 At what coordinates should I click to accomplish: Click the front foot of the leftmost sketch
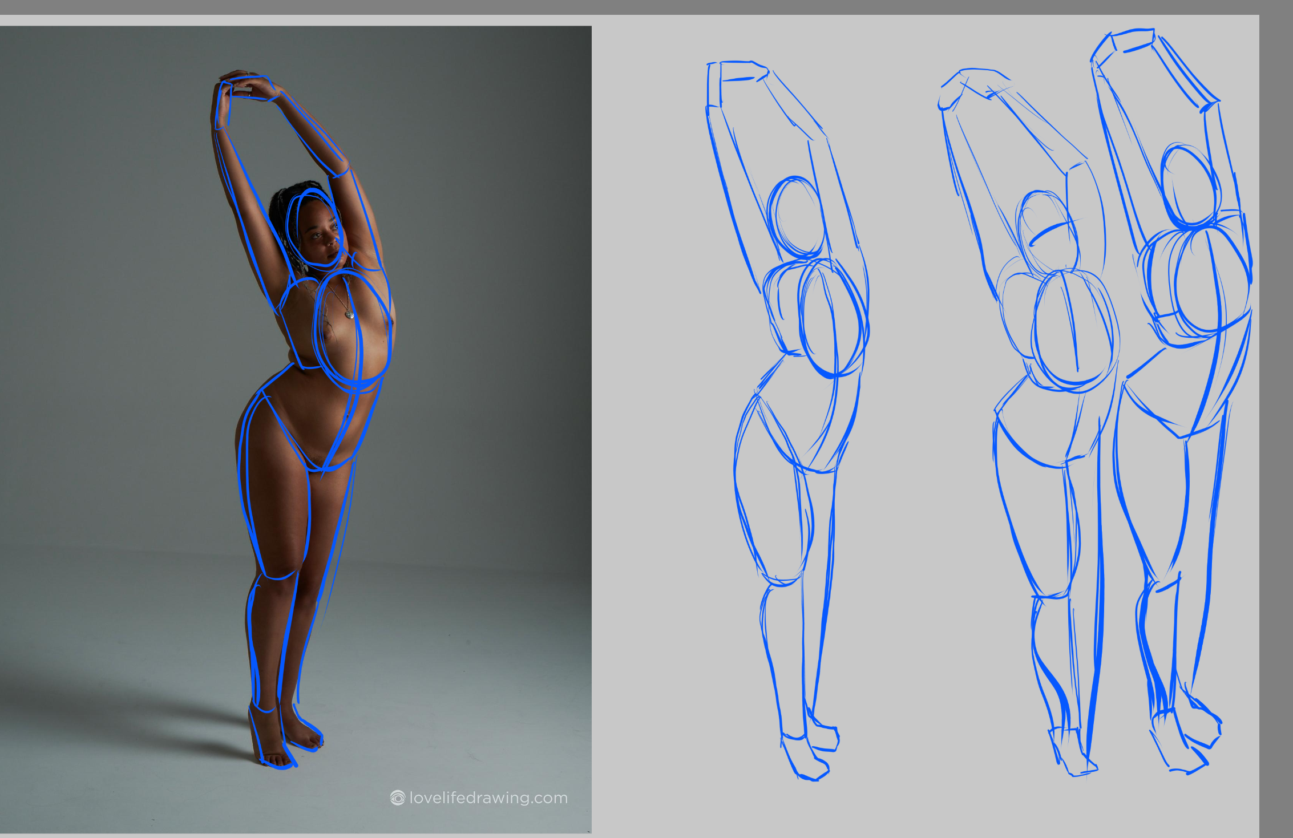[x=806, y=759]
